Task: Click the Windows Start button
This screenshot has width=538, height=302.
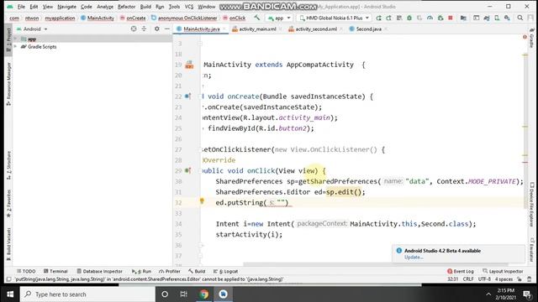Action: click(x=10, y=294)
